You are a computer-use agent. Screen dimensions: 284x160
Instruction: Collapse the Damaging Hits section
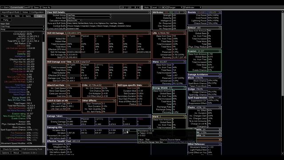[x=150, y=128]
